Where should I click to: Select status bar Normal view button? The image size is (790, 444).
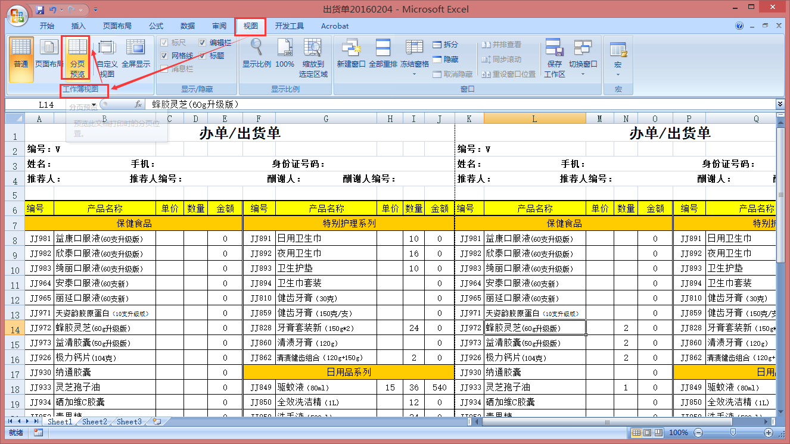(x=636, y=433)
